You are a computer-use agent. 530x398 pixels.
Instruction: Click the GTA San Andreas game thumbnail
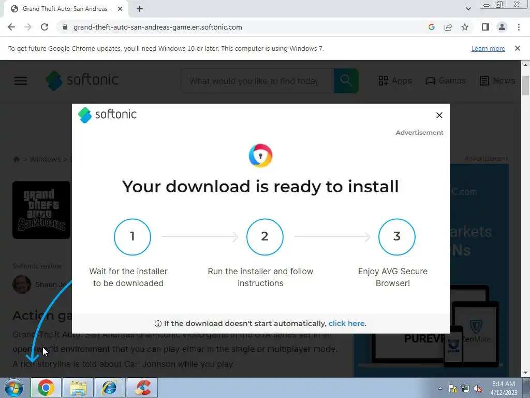[x=41, y=210]
